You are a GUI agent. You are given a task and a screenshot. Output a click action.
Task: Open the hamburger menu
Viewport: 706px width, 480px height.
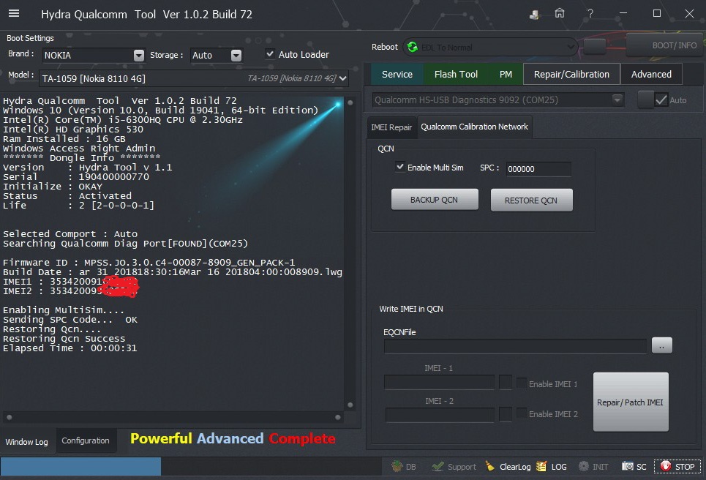point(14,13)
